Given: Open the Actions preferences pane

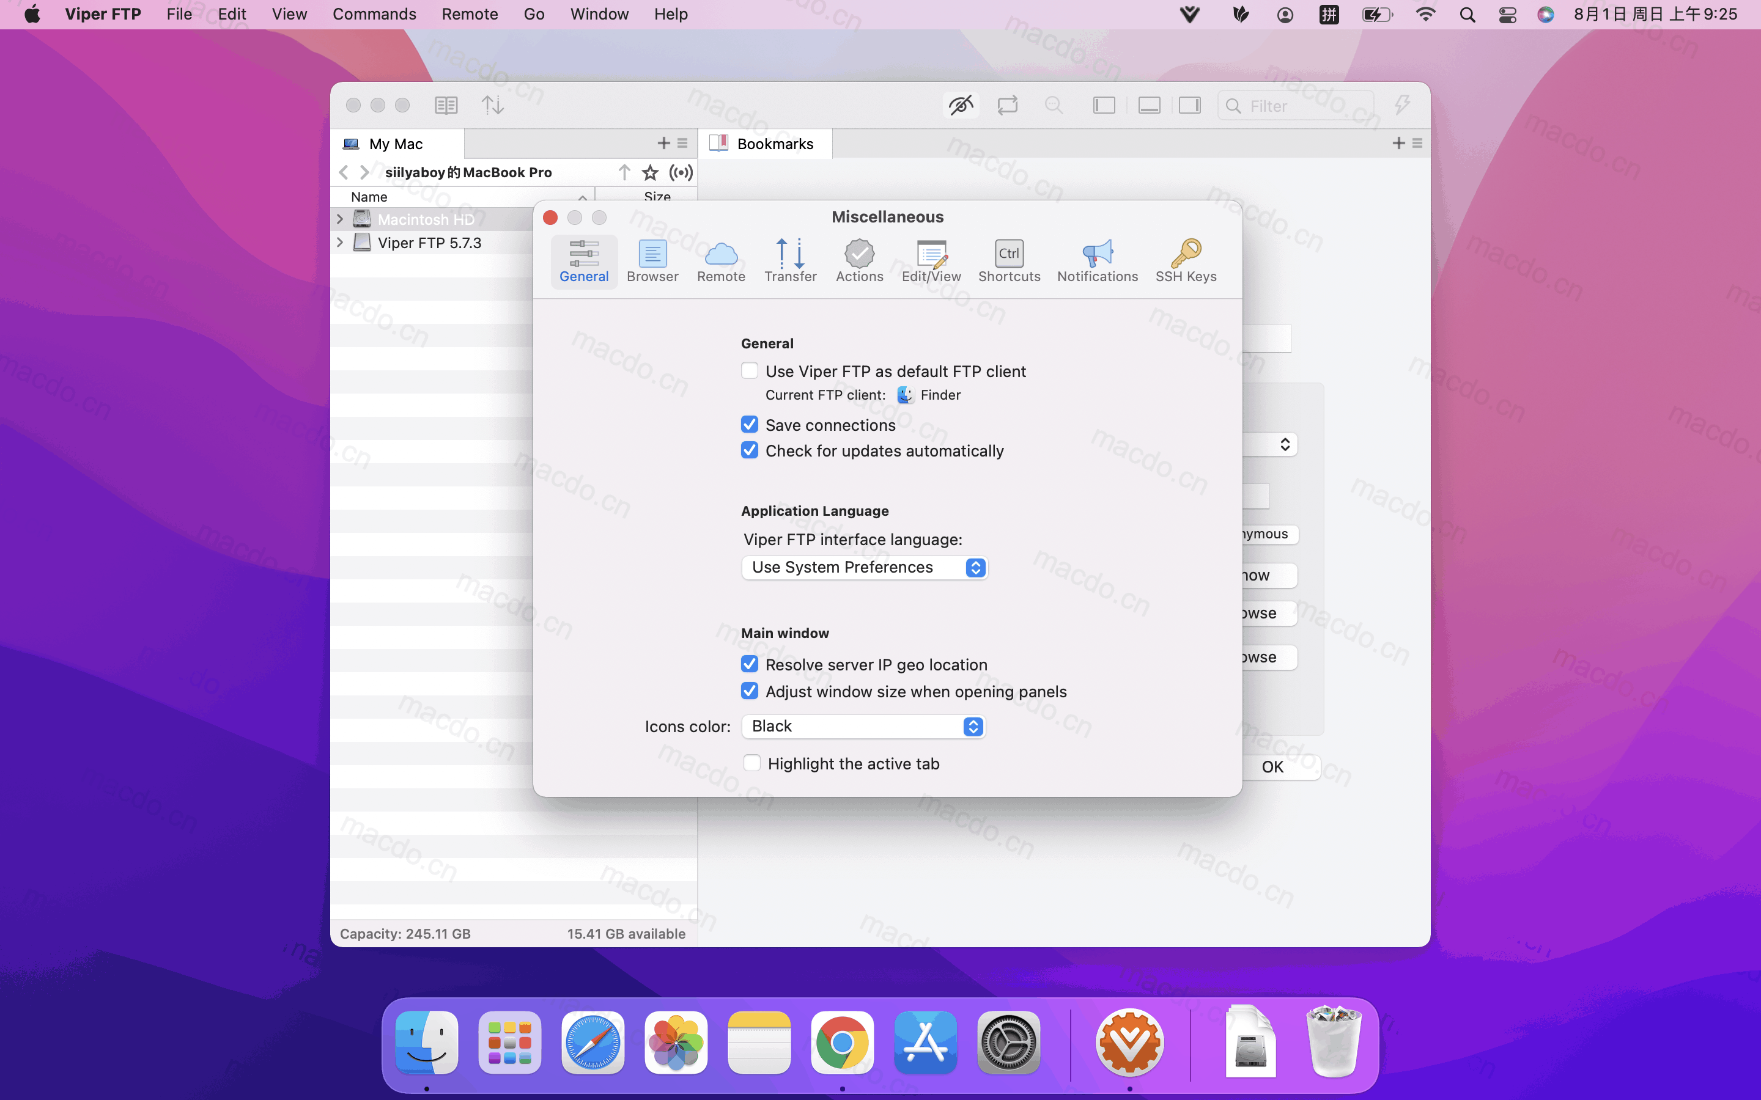Looking at the screenshot, I should [859, 261].
